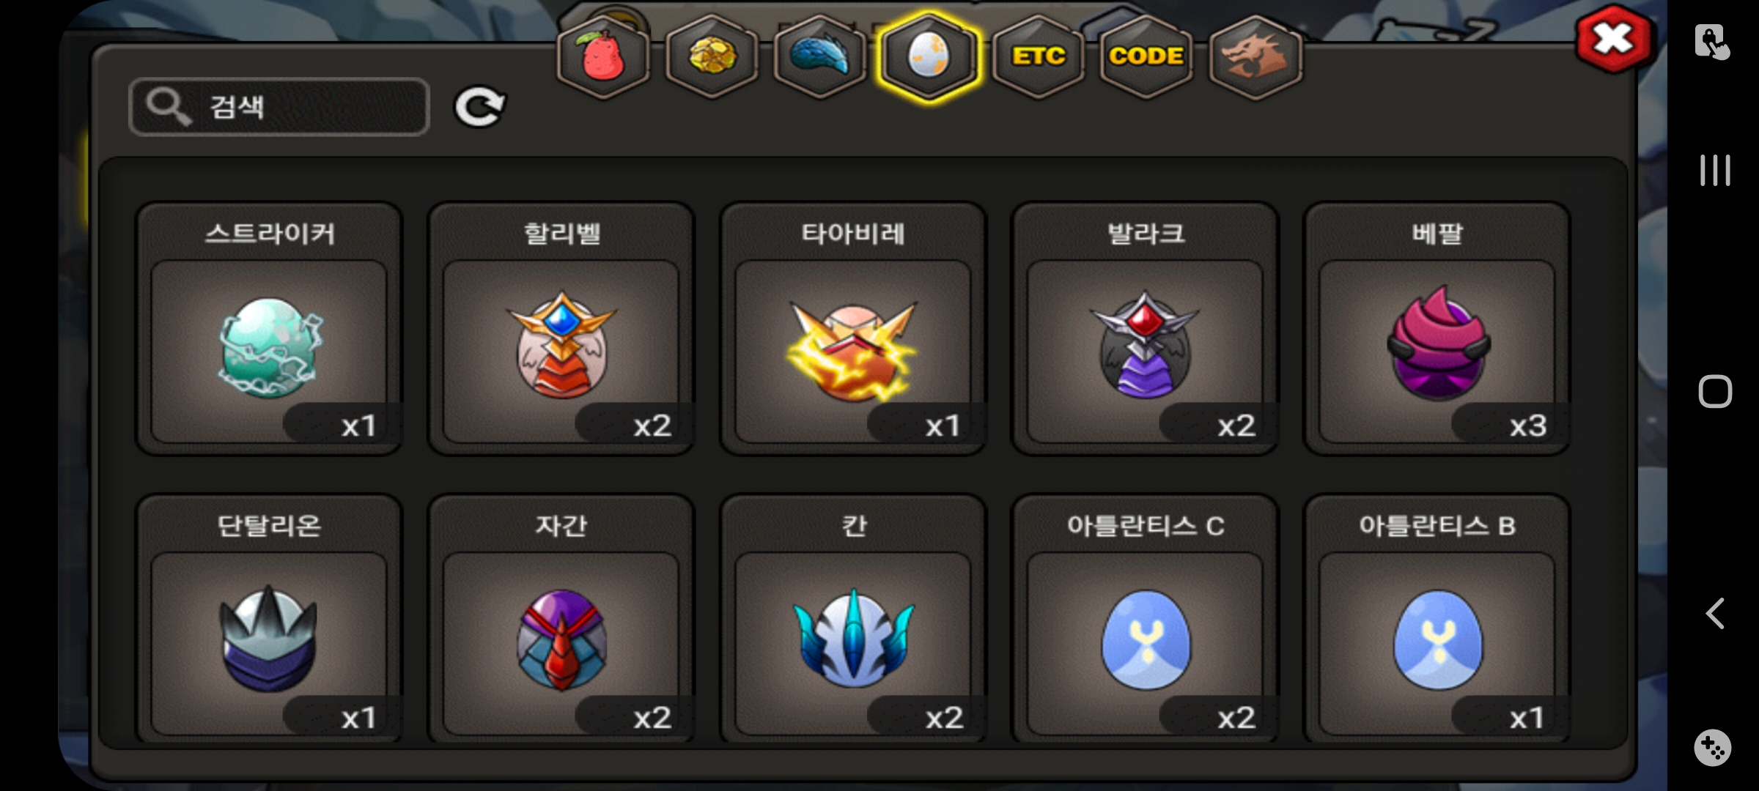The height and width of the screenshot is (791, 1759).
Task: Select the 단탈리온 egg item
Action: [x=269, y=620]
